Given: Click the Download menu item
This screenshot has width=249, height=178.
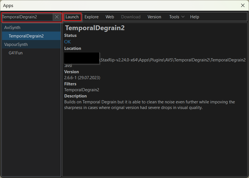Looking at the screenshot, I should 131,17.
